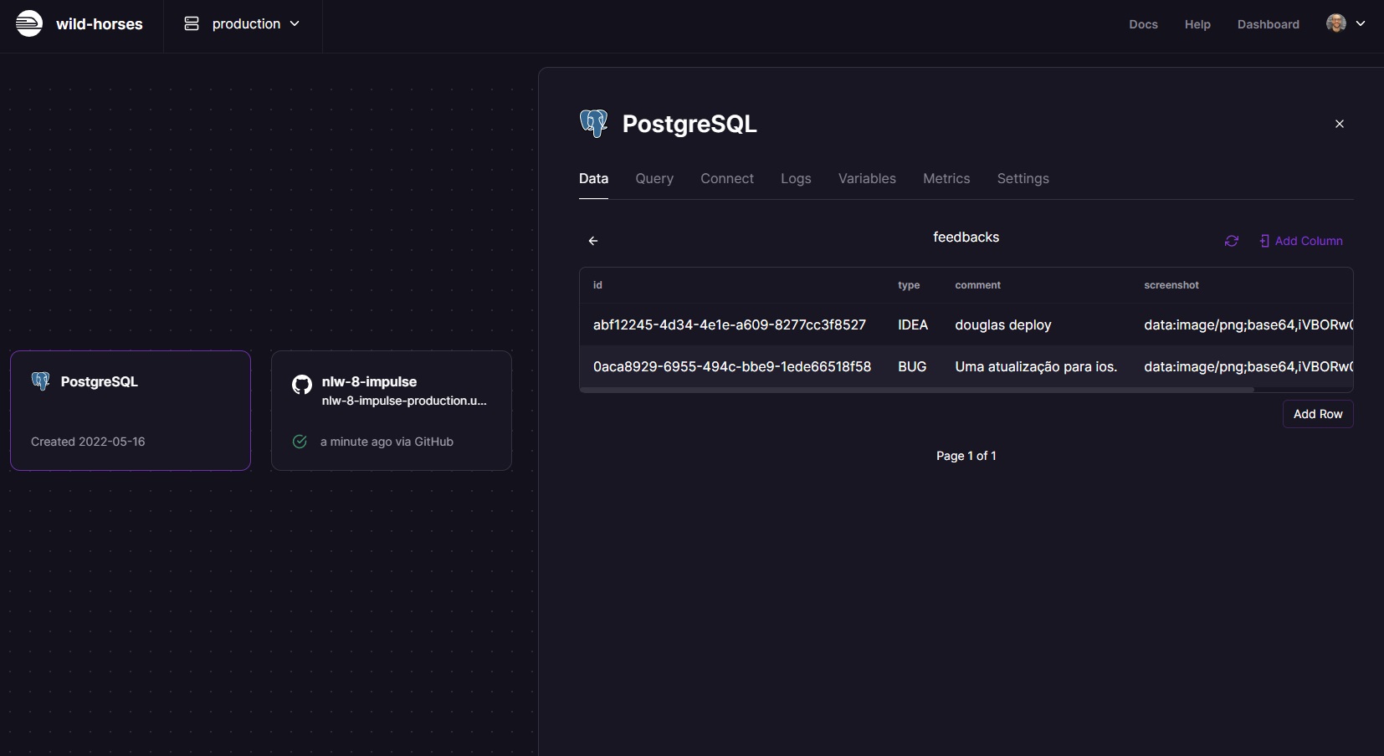Open the Help link
Screen dimensions: 1384x756
[1197, 24]
